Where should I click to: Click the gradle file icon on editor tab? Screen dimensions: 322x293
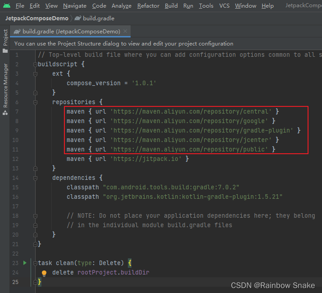point(17,32)
